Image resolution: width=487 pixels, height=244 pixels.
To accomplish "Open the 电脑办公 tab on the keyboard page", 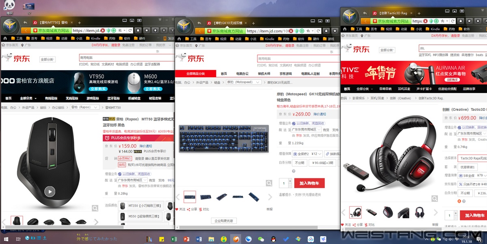I will [242, 73].
